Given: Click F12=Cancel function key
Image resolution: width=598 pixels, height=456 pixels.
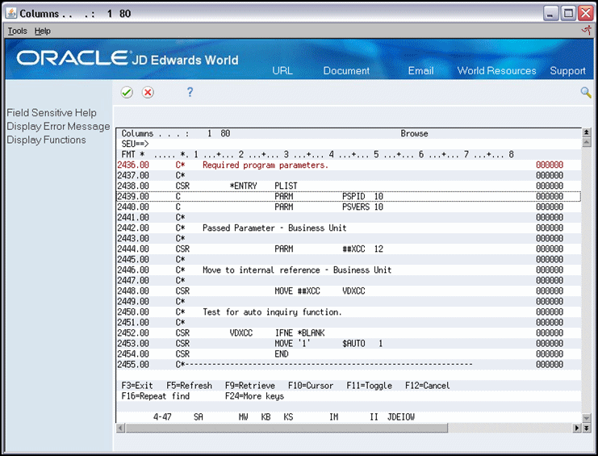Looking at the screenshot, I should [428, 386].
